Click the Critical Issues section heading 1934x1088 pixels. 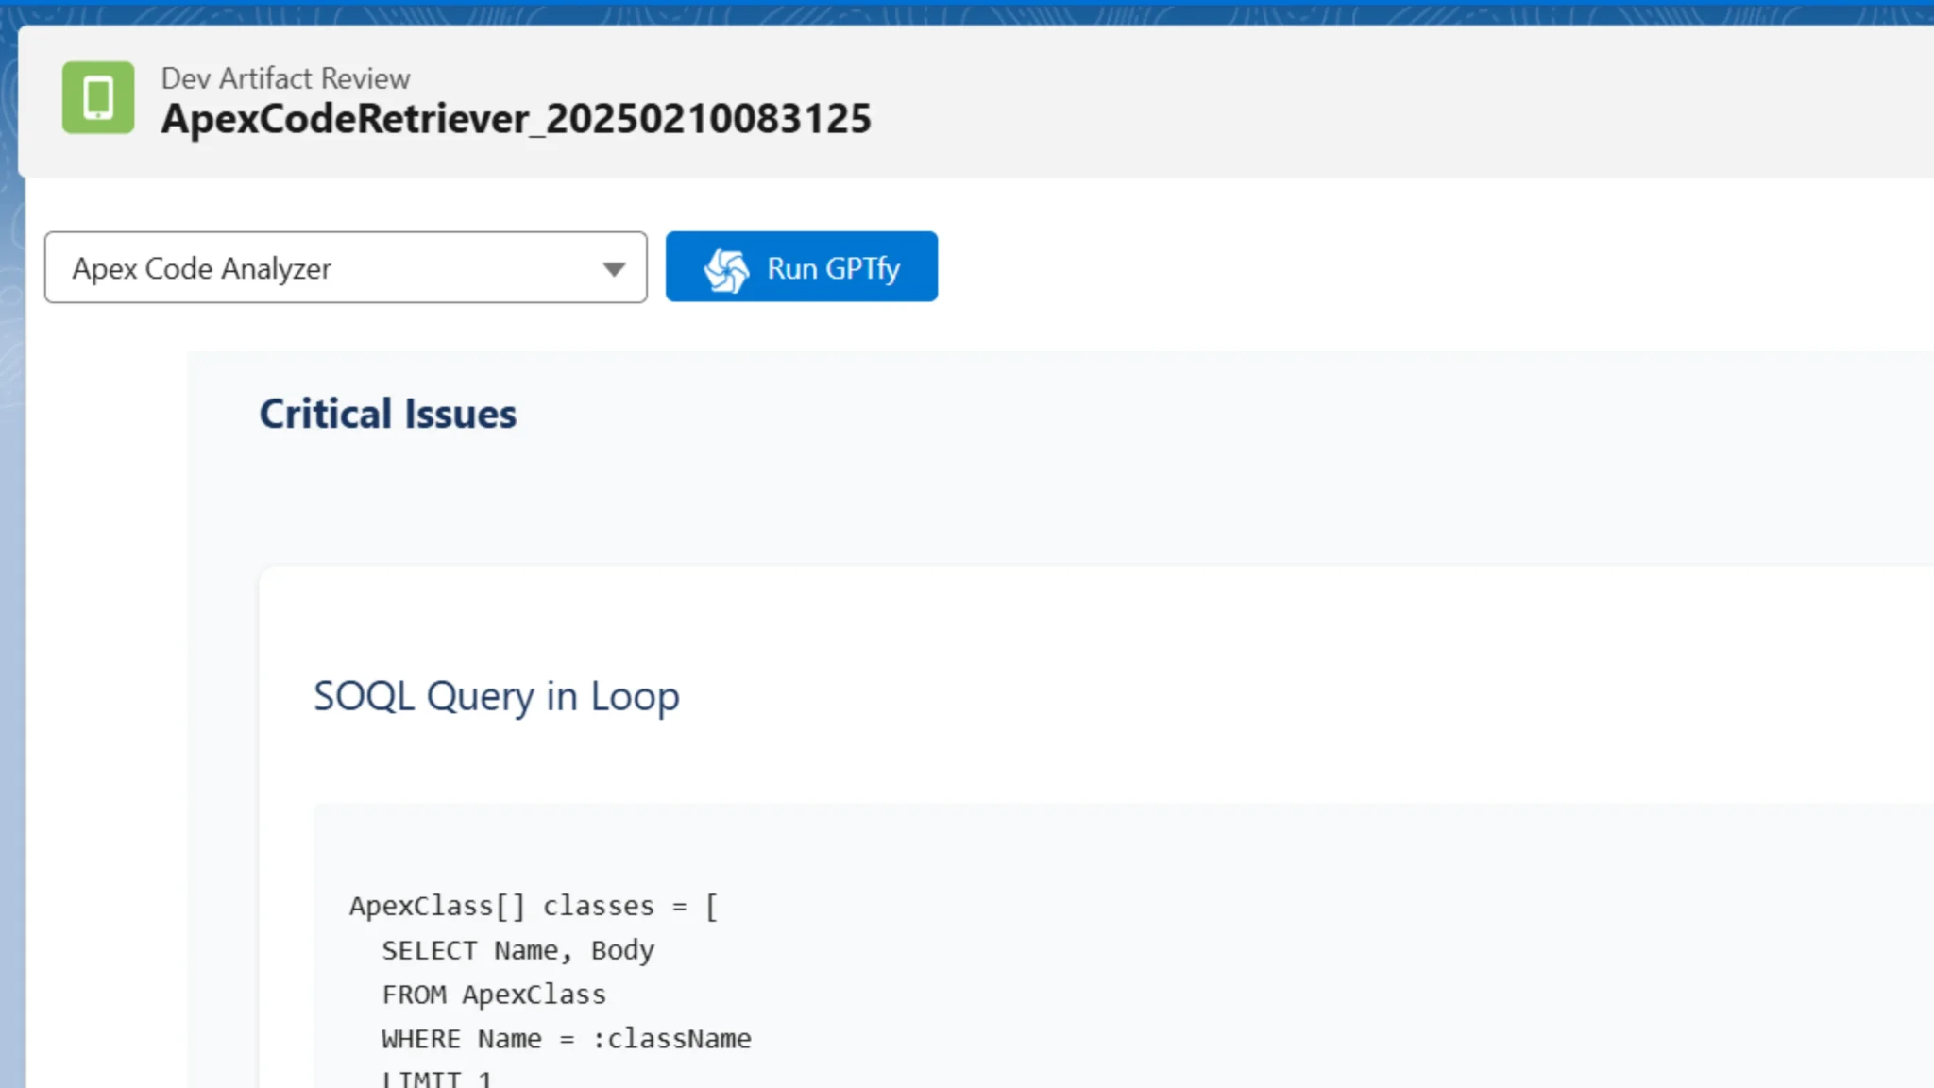(387, 413)
